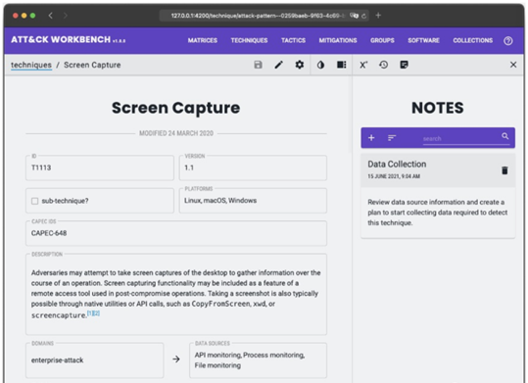Select the Data Collection note title

(x=397, y=164)
